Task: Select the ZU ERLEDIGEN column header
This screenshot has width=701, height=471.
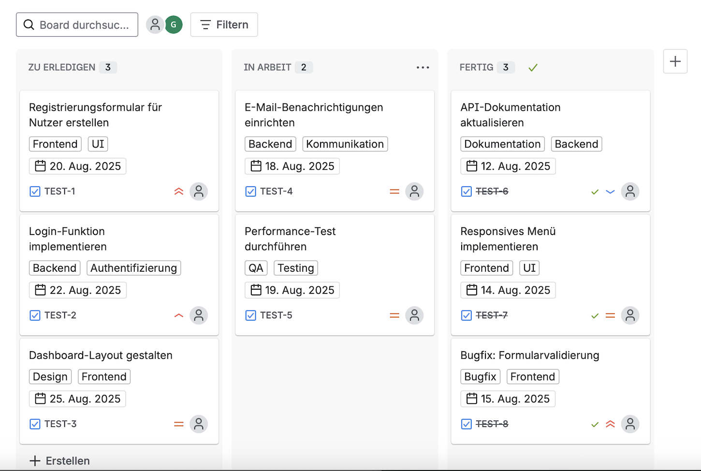Action: pos(61,67)
